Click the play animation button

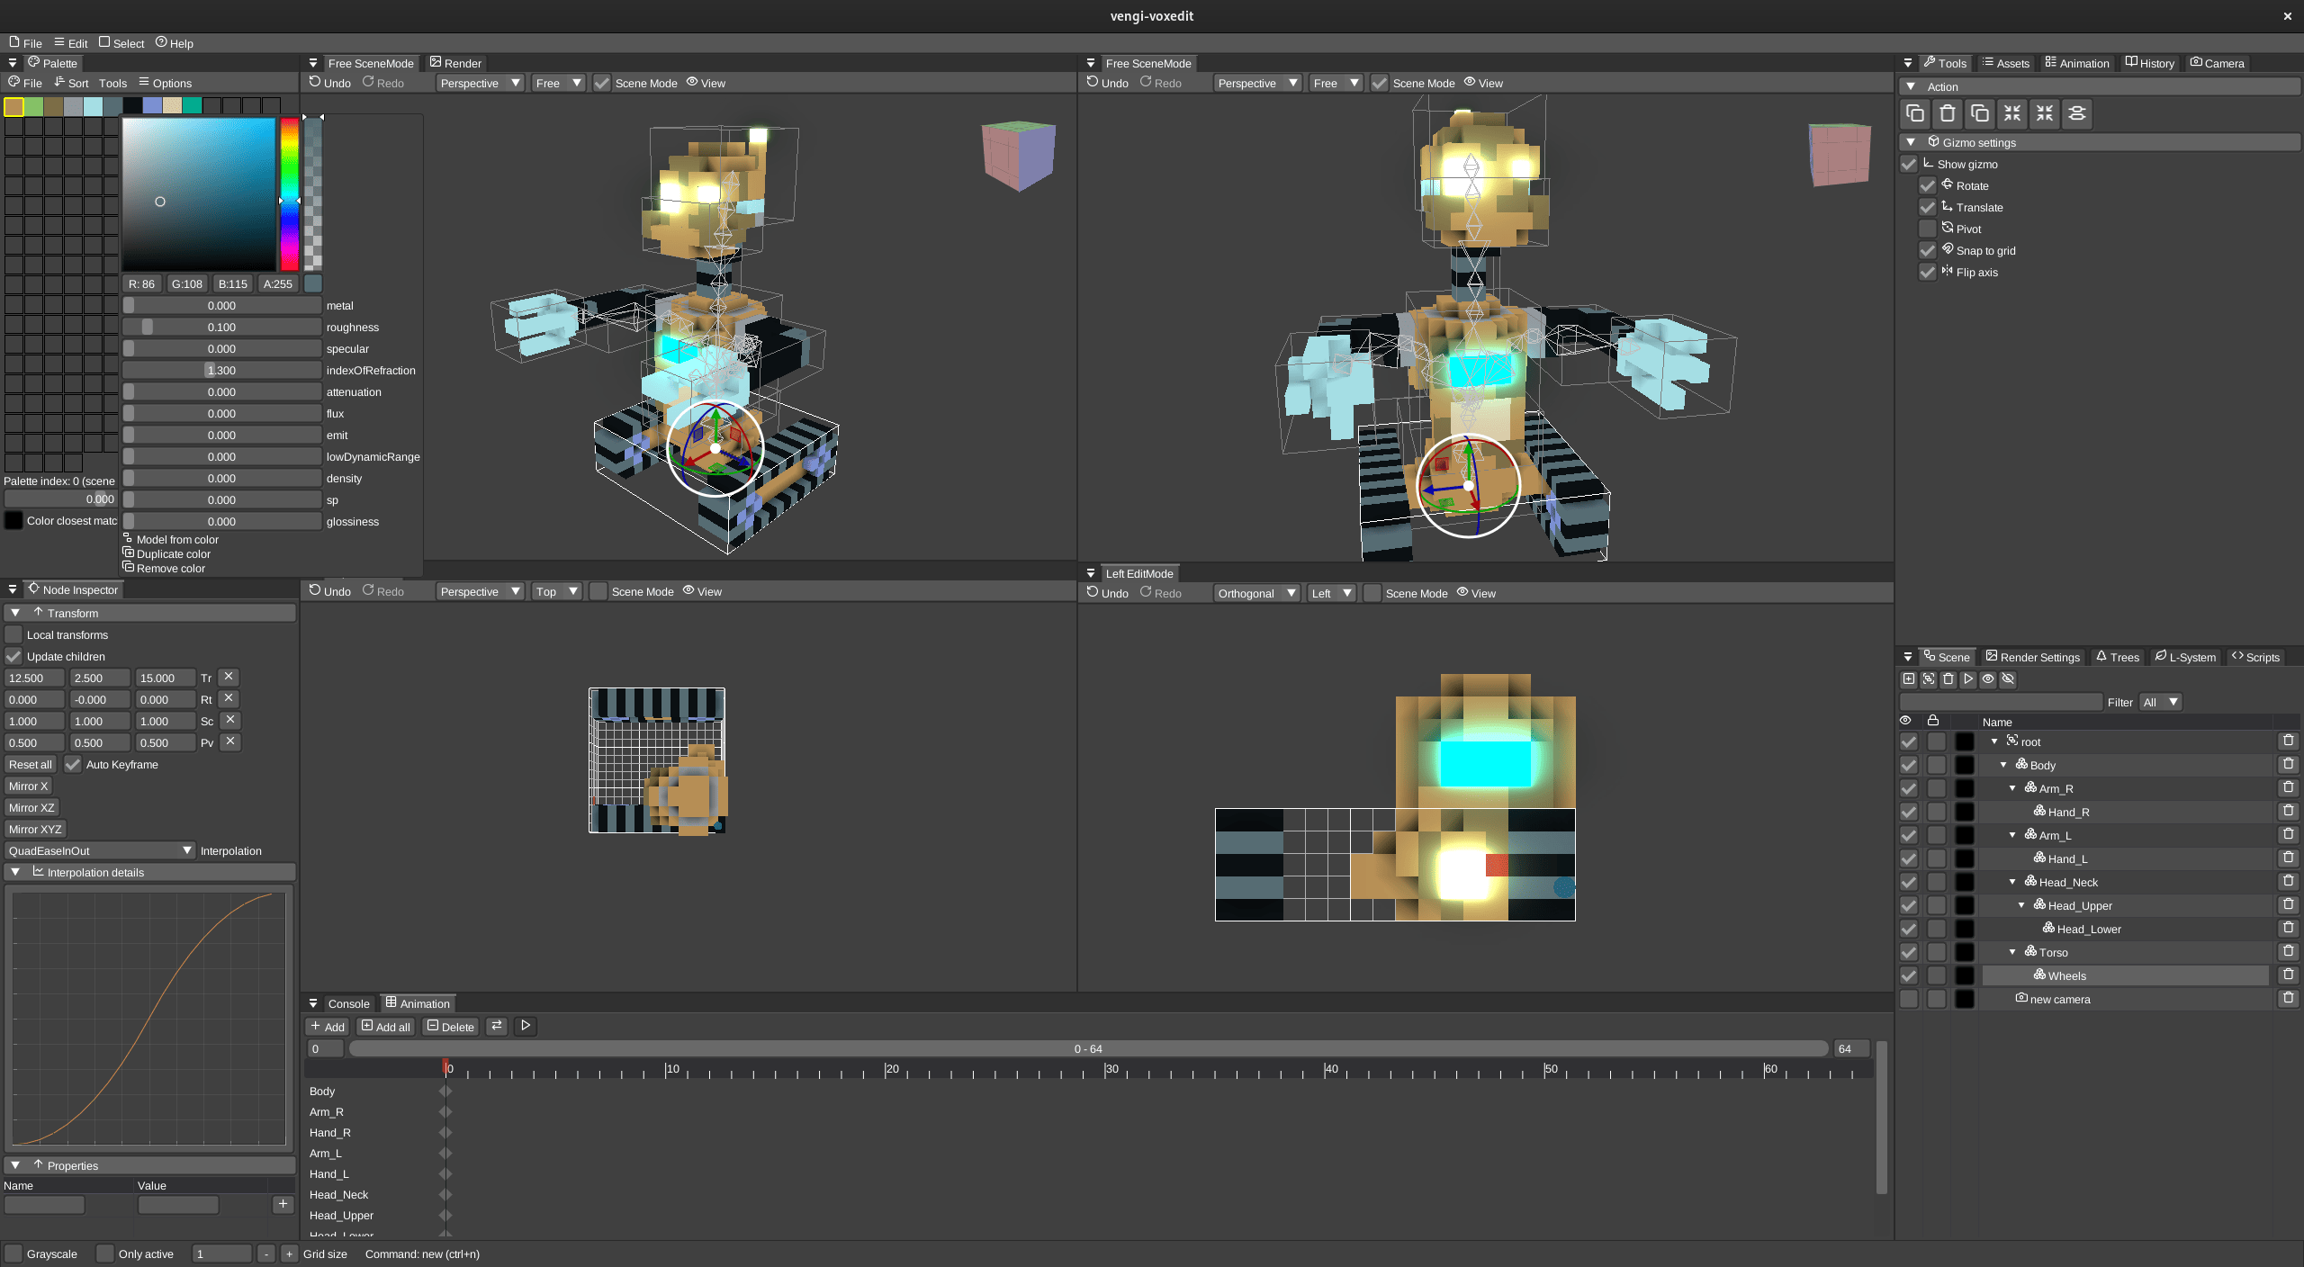click(x=526, y=1025)
